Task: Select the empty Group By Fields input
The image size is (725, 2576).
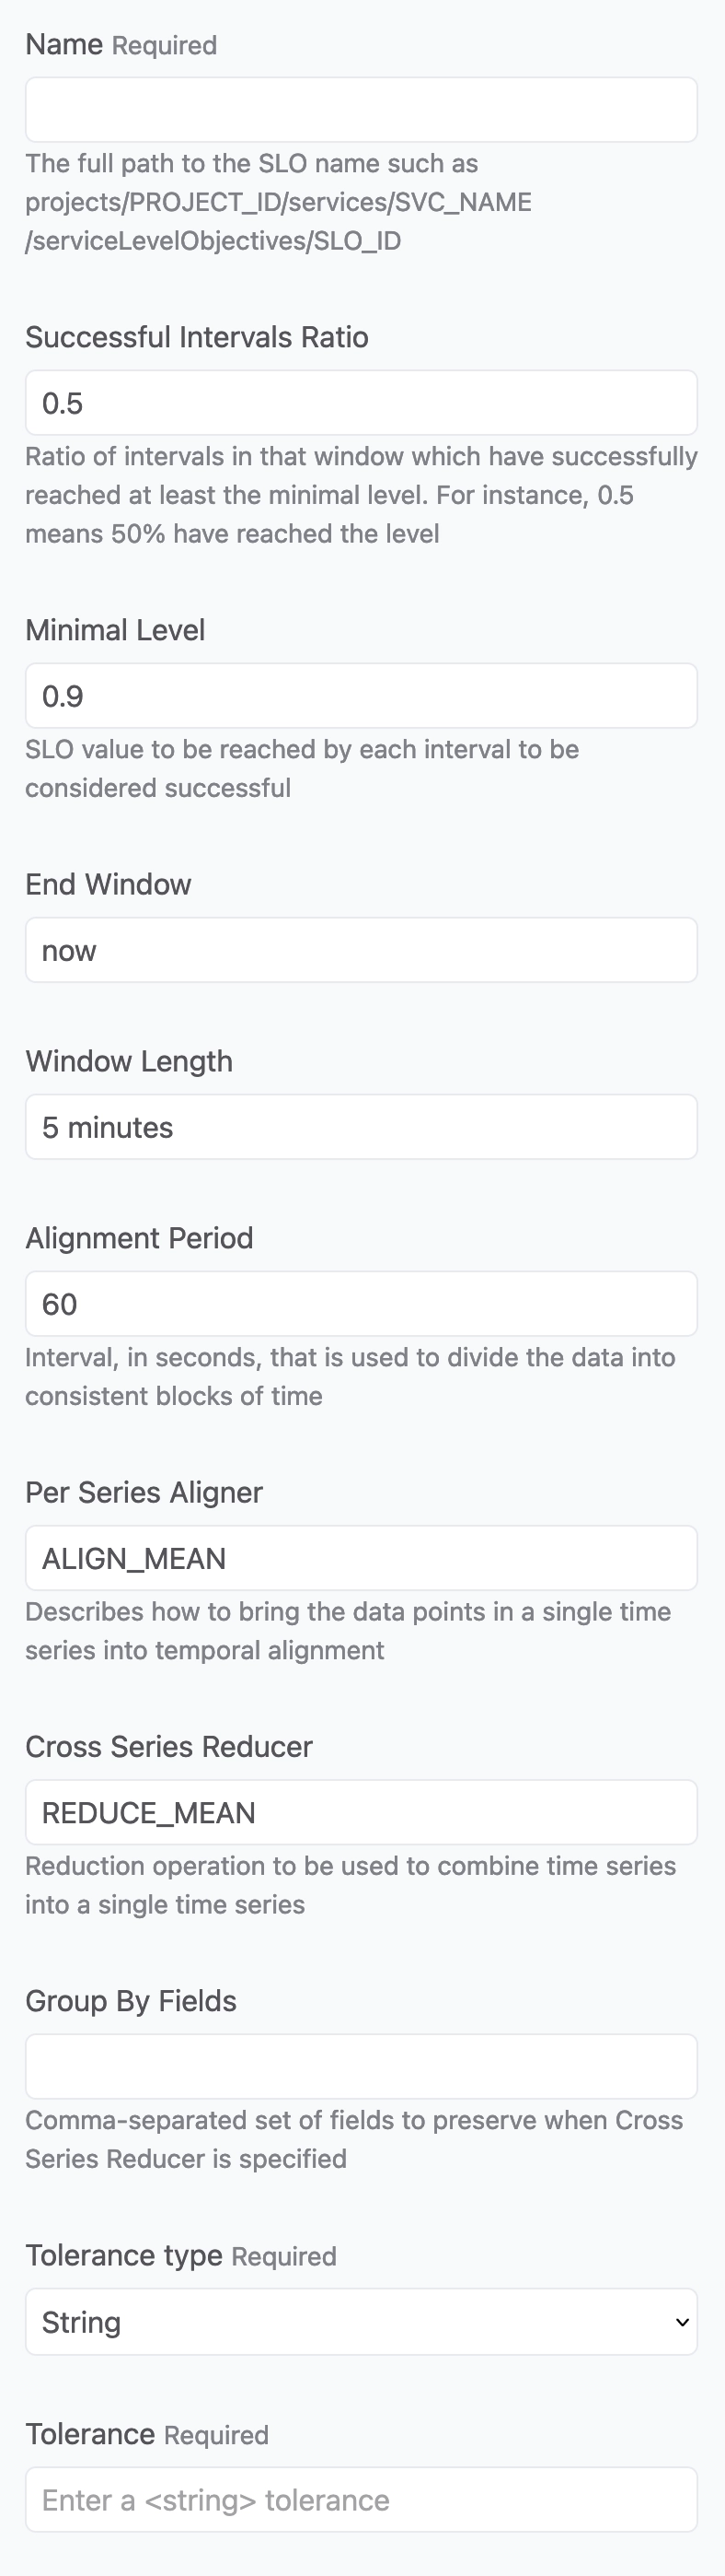Action: coord(362,2066)
